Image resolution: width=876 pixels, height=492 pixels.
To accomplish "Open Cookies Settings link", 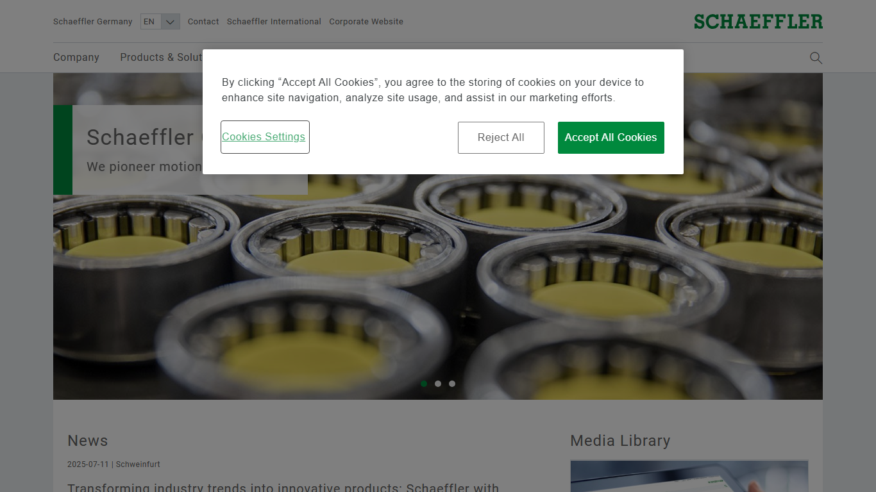I will (265, 137).
